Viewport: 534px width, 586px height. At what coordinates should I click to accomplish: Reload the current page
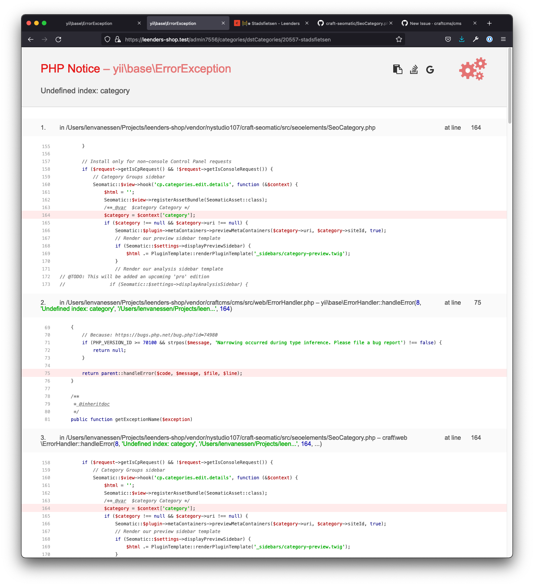58,39
